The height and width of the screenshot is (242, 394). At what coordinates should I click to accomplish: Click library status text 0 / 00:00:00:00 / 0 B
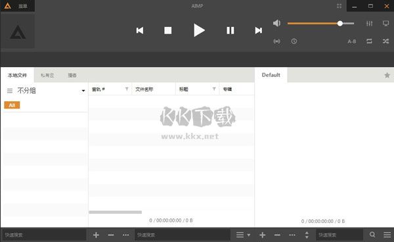click(171, 220)
